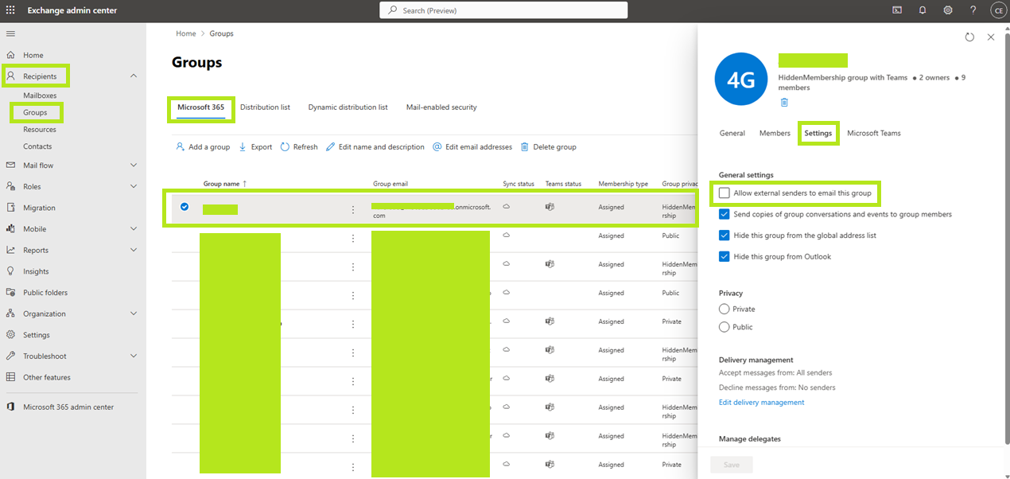Screen dimensions: 1010x479
Task: Open General tab in details panel
Action: point(732,133)
